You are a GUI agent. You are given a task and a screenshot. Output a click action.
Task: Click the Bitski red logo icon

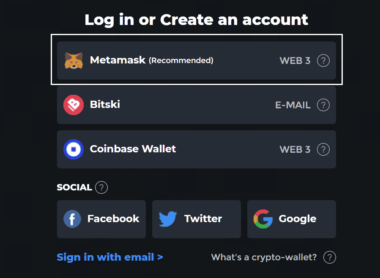(74, 105)
